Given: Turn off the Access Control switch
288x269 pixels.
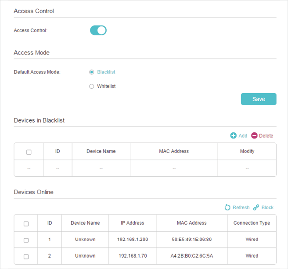Looking at the screenshot, I should tap(98, 30).
